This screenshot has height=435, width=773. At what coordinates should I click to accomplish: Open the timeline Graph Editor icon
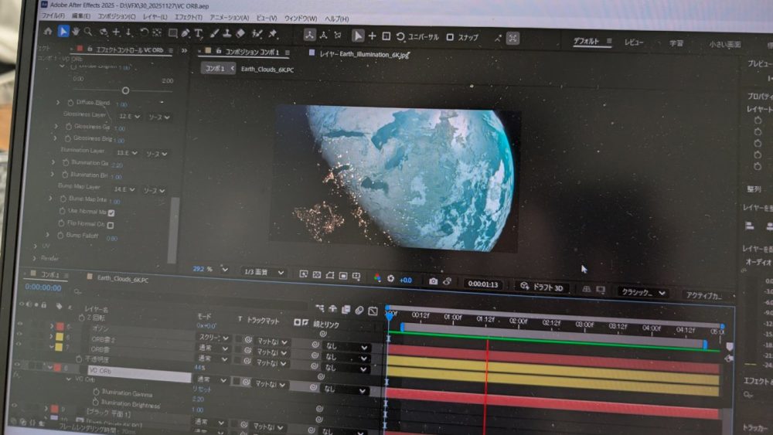click(x=373, y=311)
